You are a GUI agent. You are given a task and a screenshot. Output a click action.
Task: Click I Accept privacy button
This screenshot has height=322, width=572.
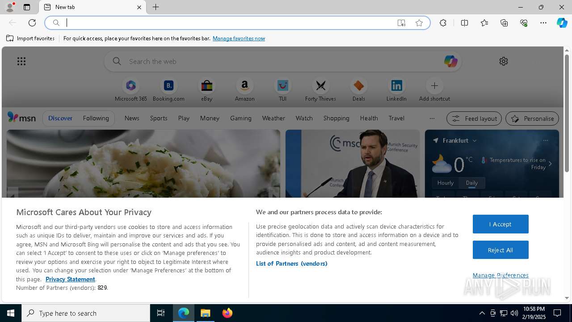click(x=500, y=224)
